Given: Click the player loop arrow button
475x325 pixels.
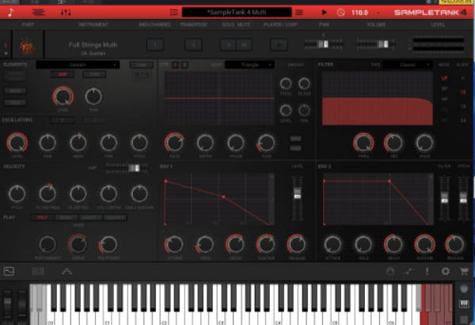Looking at the screenshot, I should 279,44.
